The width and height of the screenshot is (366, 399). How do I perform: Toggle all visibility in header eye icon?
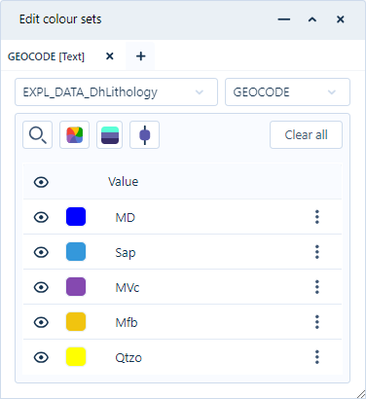pos(41,182)
